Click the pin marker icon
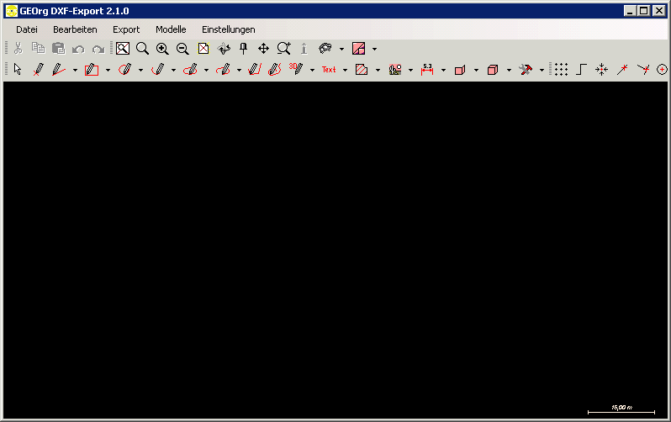 (244, 49)
